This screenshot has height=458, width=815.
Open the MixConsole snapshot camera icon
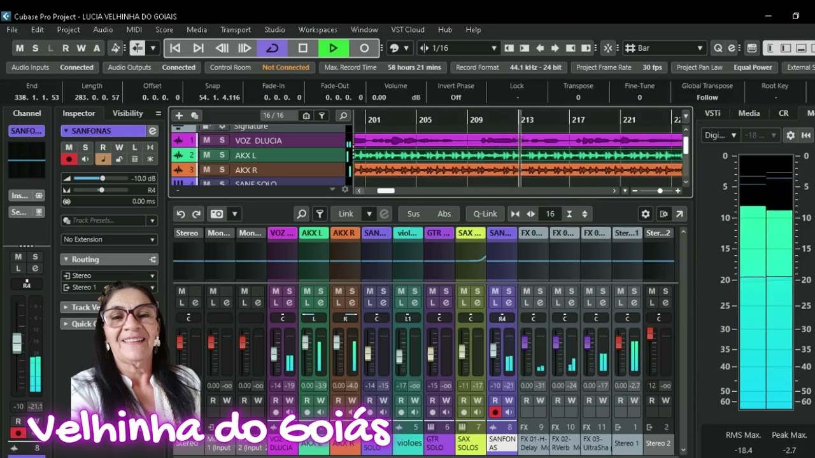tap(217, 214)
